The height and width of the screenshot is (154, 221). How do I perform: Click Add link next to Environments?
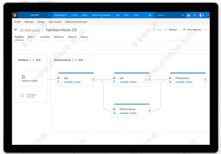tap(80, 60)
